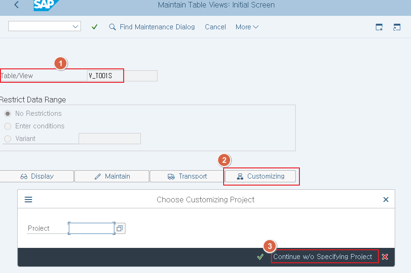
Task: Open the Project value help icon
Action: tap(120, 228)
